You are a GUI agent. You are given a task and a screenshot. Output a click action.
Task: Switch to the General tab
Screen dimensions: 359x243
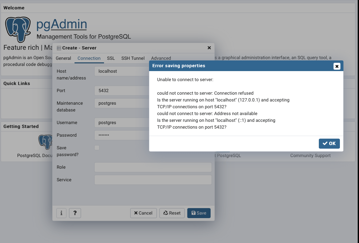coord(63,58)
